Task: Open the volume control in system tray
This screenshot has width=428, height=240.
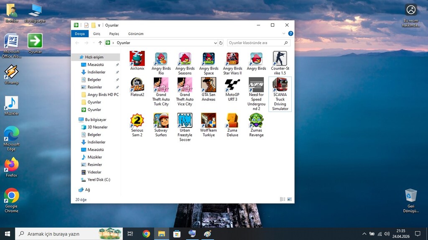Action: pyautogui.click(x=387, y=234)
